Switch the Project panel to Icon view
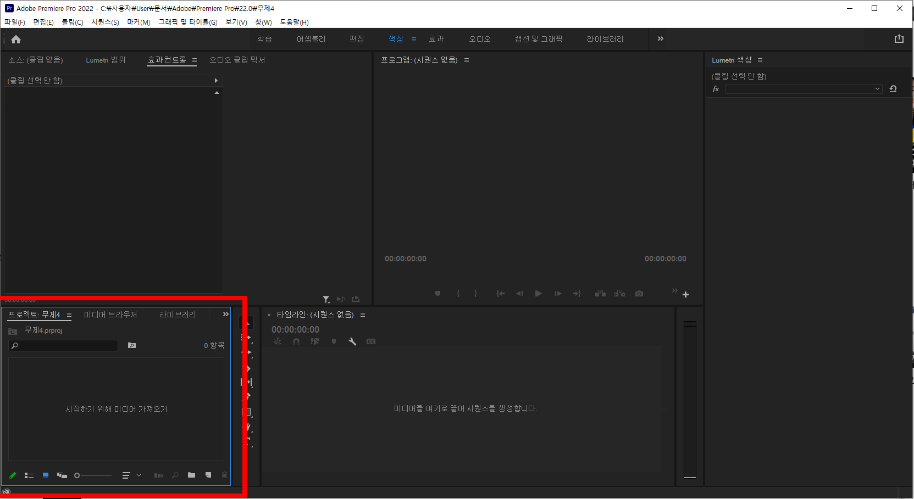Image resolution: width=914 pixels, height=499 pixels. [x=46, y=475]
